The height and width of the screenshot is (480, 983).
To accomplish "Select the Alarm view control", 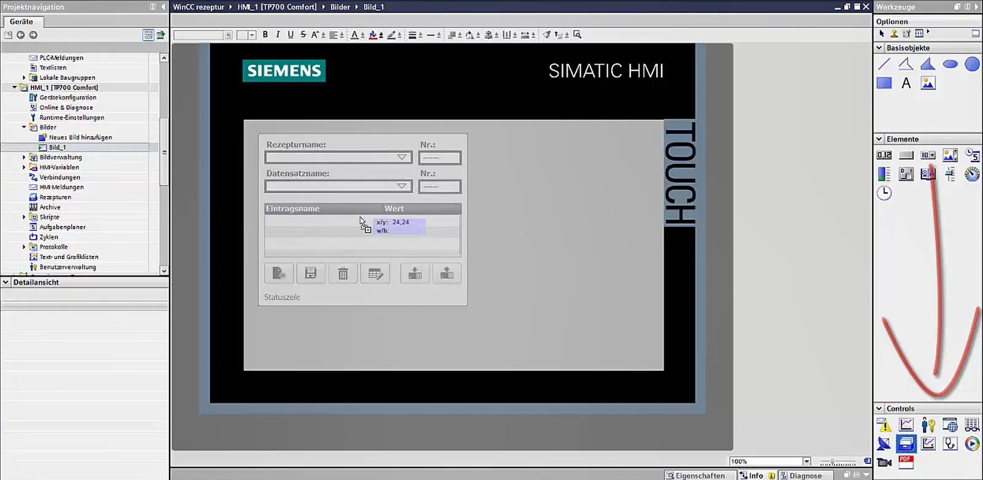I will click(884, 425).
